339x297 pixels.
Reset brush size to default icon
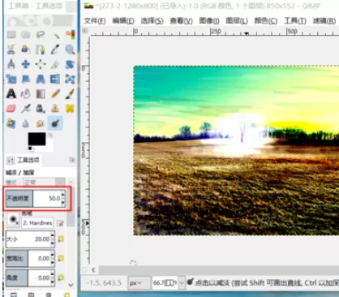pyautogui.click(x=61, y=239)
